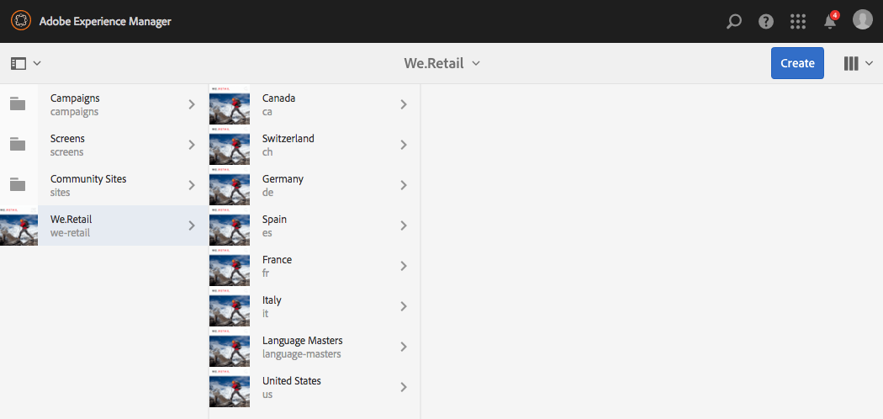The height and width of the screenshot is (419, 883).
Task: Expand the Community Sites chevron
Action: (x=192, y=185)
